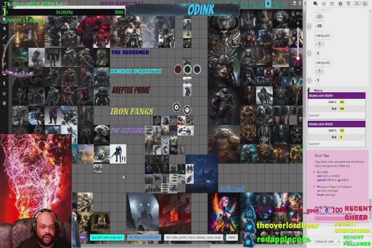Click the Chat Tips heading
Screen dimensions: 372x248
point(322,156)
